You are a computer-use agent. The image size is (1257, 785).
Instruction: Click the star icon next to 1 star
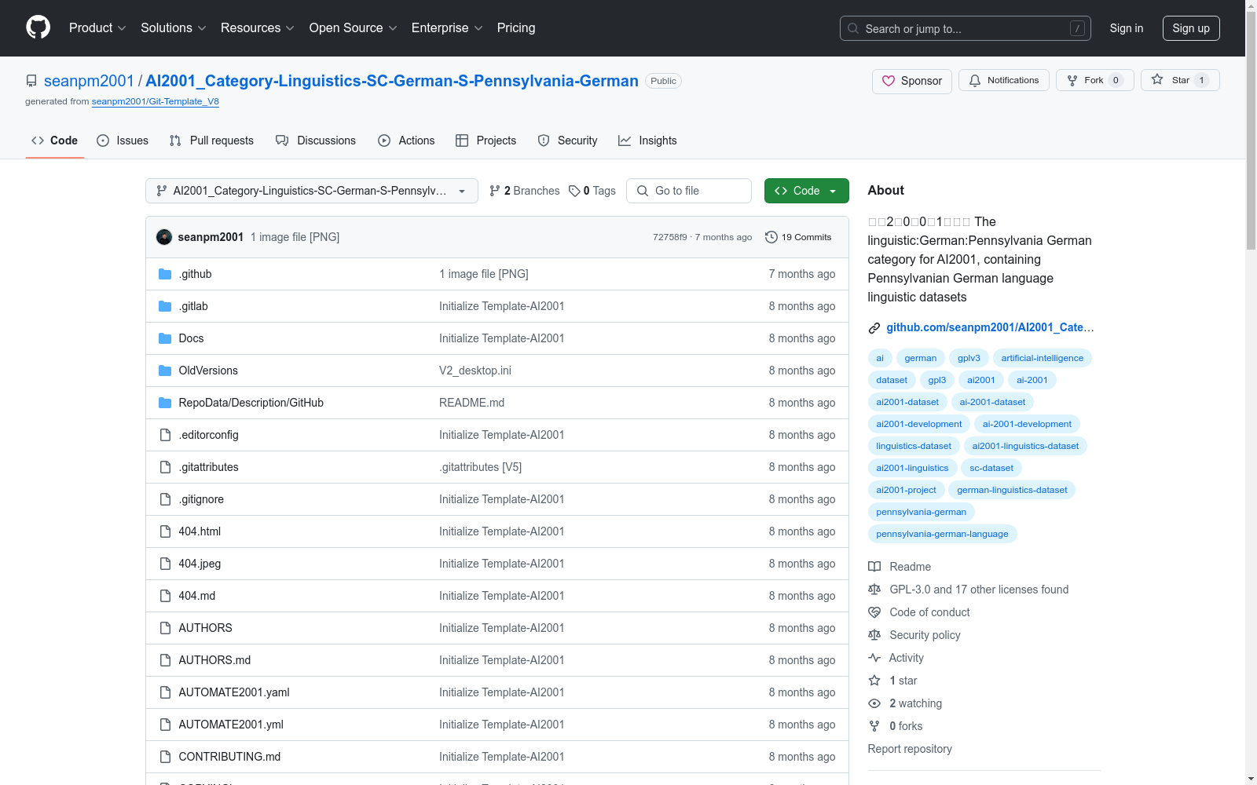[874, 681]
